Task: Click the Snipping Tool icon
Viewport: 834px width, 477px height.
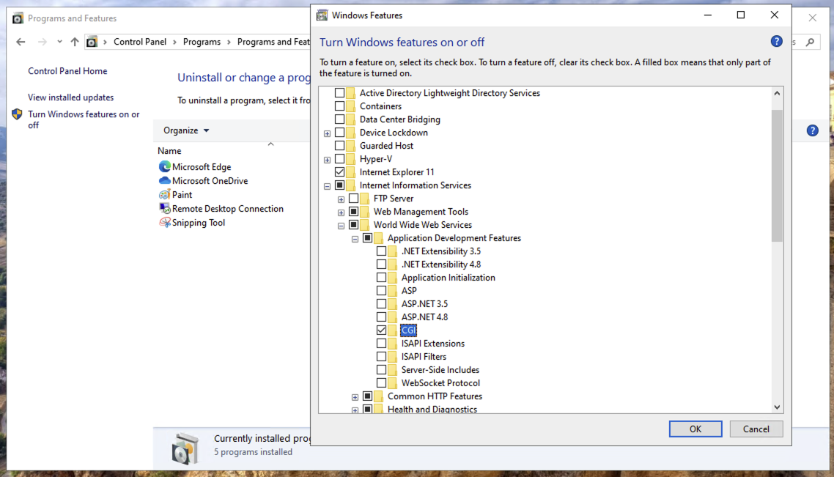Action: tap(164, 222)
